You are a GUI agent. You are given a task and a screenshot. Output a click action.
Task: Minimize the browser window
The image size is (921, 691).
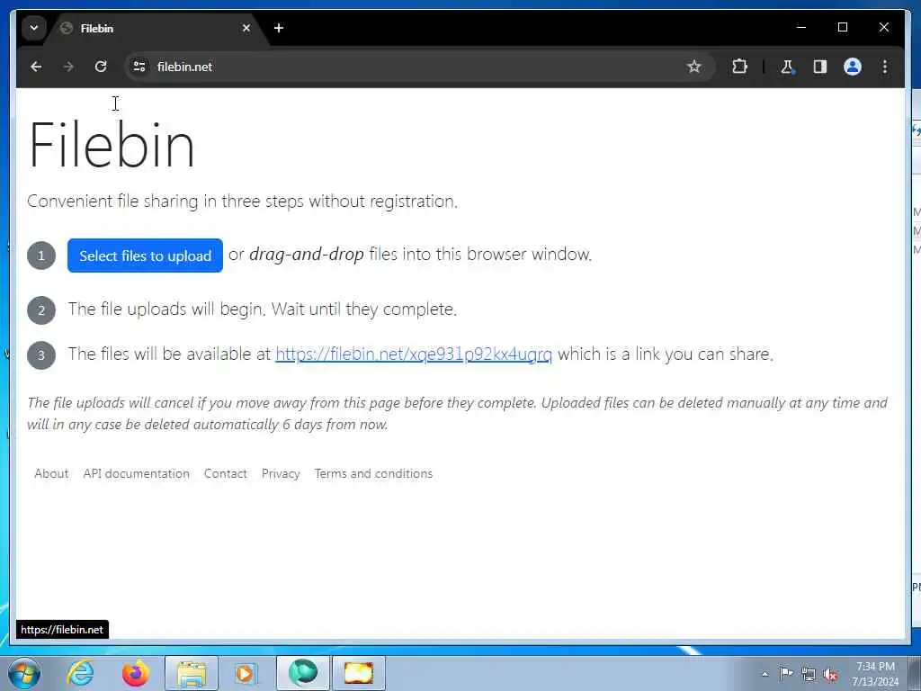coord(801,27)
